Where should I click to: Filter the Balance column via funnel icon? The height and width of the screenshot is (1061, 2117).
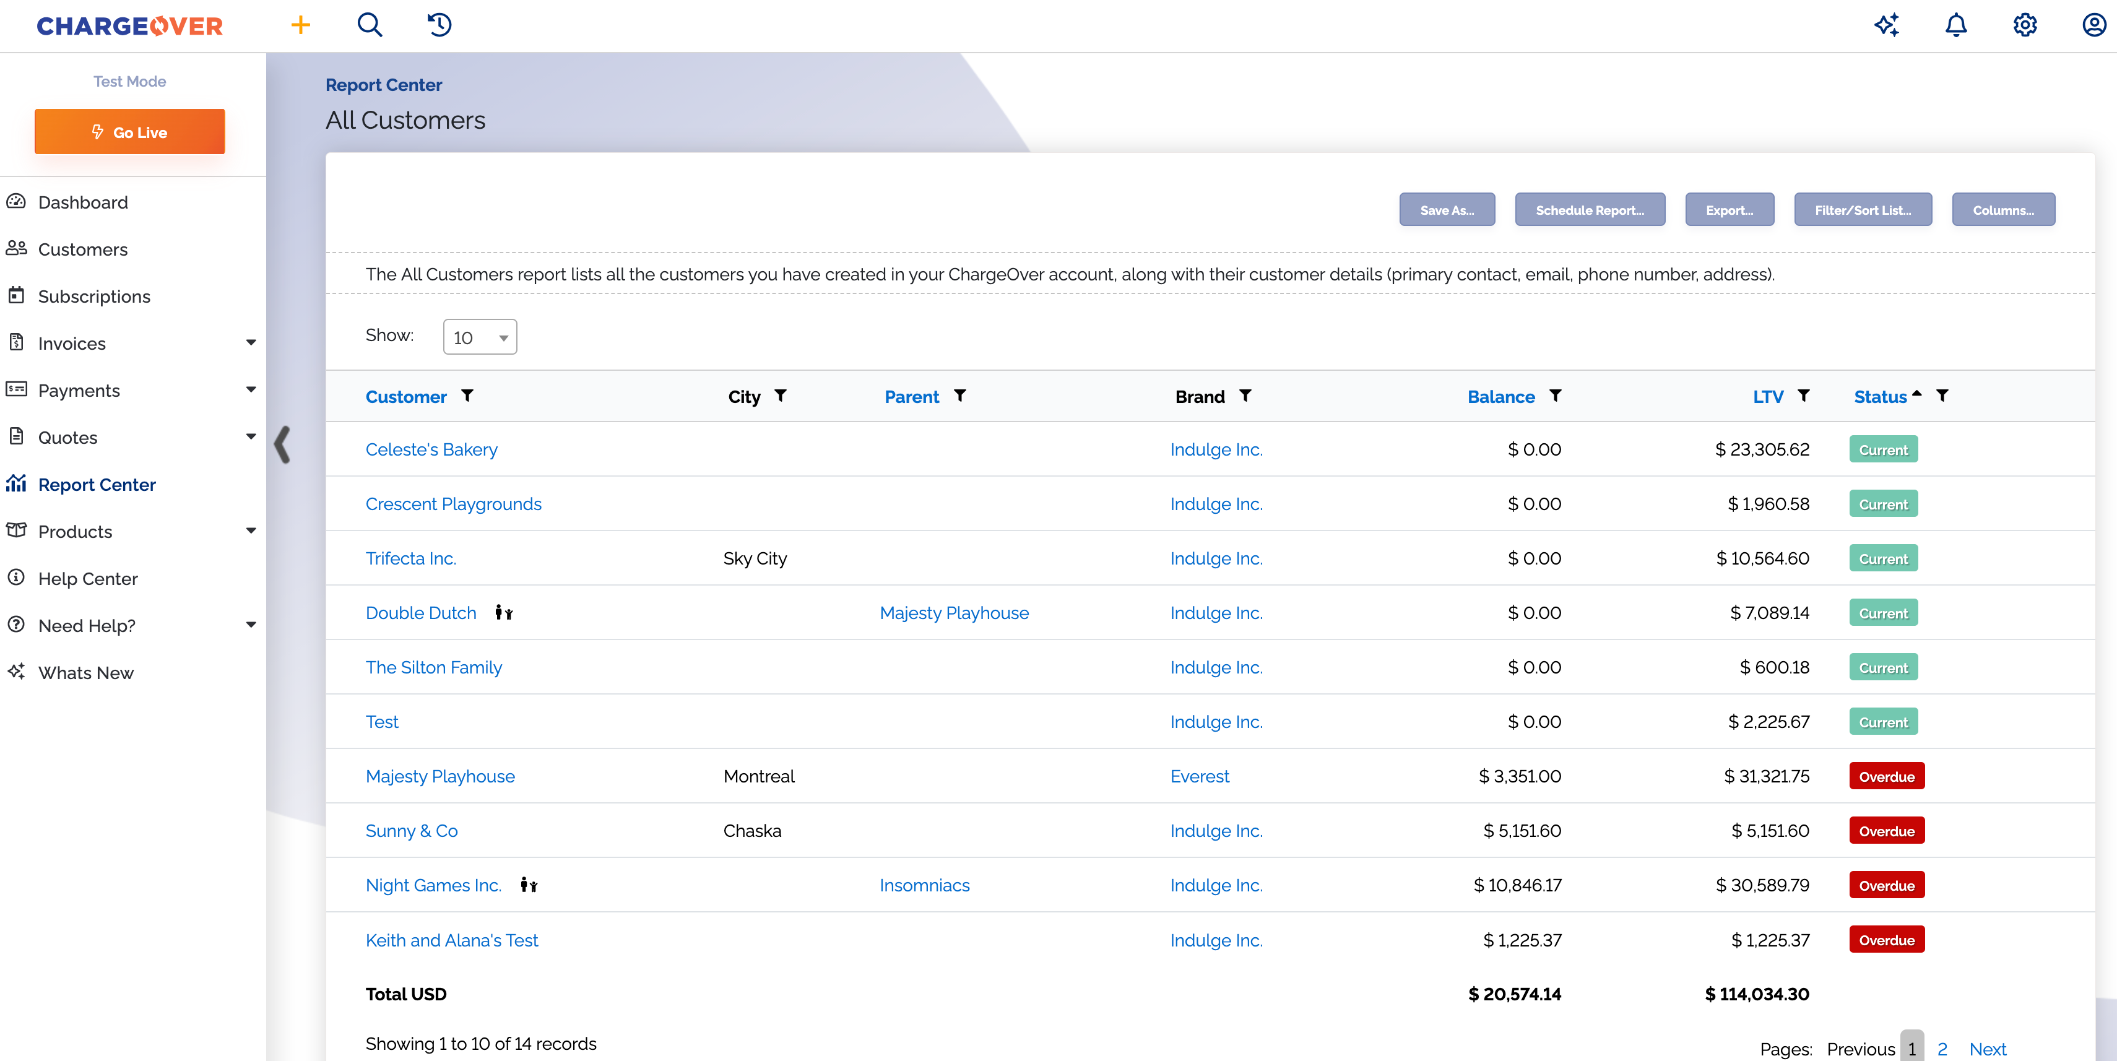[1556, 396]
